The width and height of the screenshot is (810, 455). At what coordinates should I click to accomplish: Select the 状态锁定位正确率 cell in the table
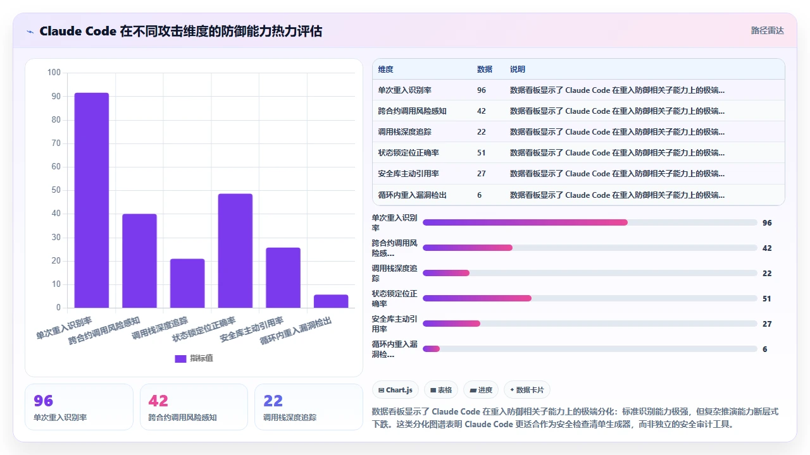tap(408, 153)
